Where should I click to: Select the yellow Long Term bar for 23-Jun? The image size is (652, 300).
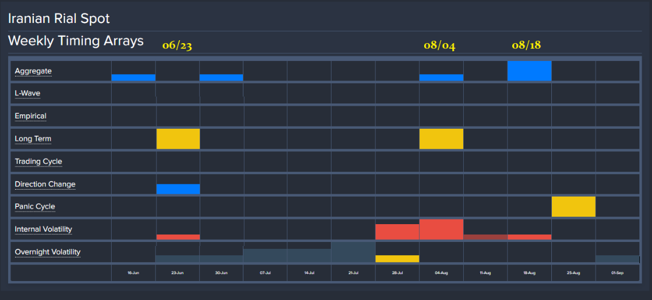tap(178, 139)
